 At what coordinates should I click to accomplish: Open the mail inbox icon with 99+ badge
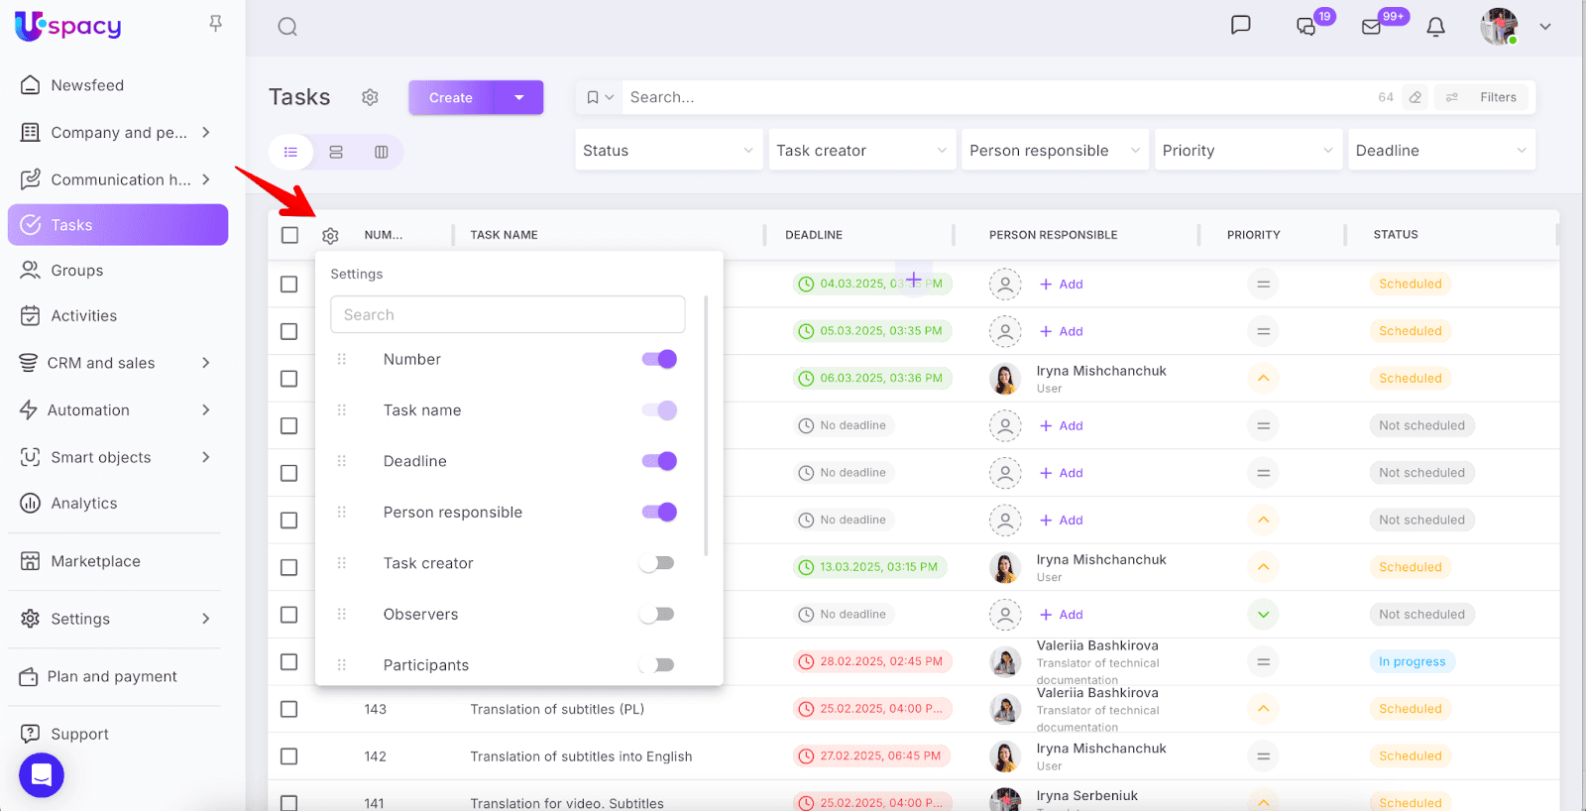click(x=1372, y=27)
